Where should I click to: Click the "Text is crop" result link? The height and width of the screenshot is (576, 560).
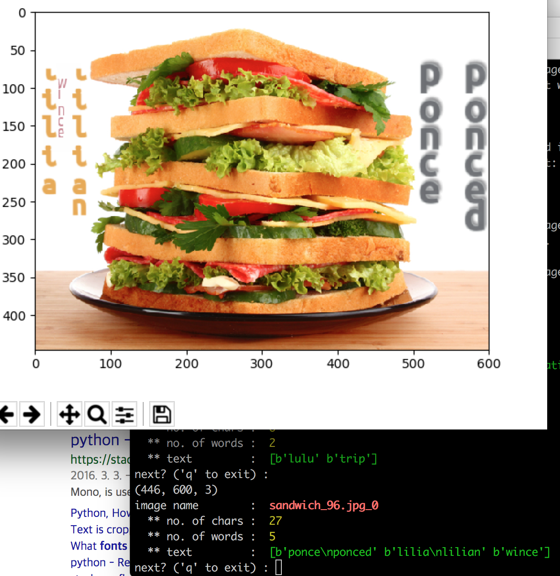point(97,529)
